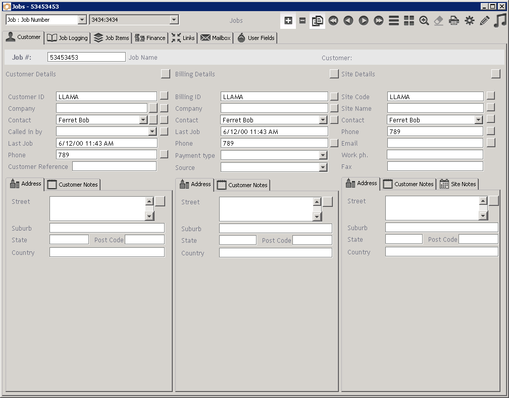Toggle the Billing Details checkbox

point(334,74)
